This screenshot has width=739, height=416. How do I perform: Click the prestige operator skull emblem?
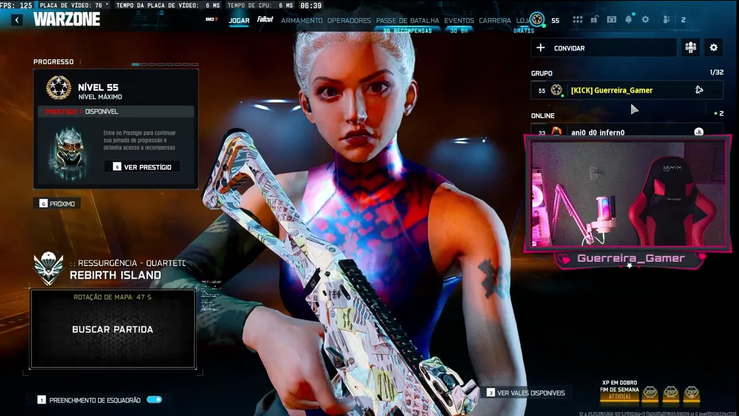69,152
